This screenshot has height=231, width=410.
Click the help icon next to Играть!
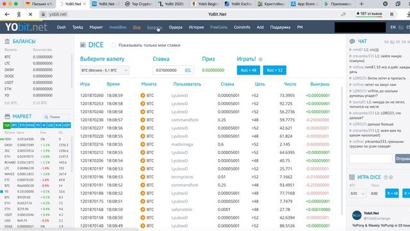coord(261,59)
